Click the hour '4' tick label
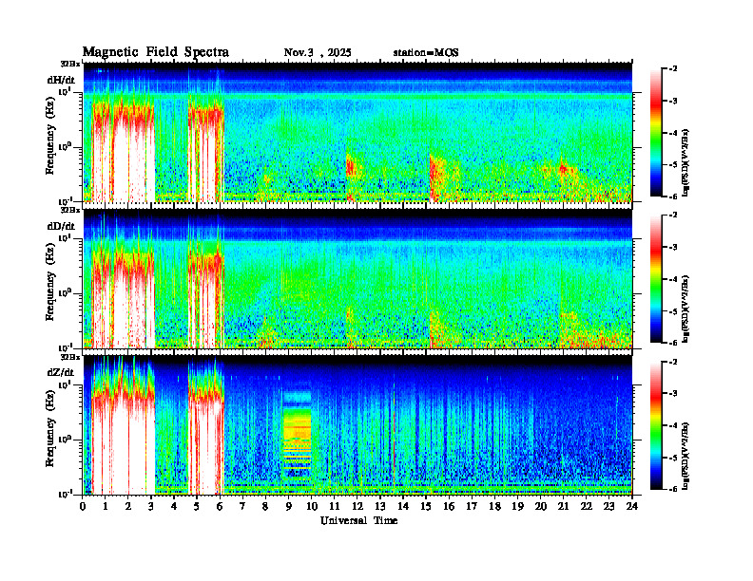The image size is (753, 581). [x=174, y=506]
